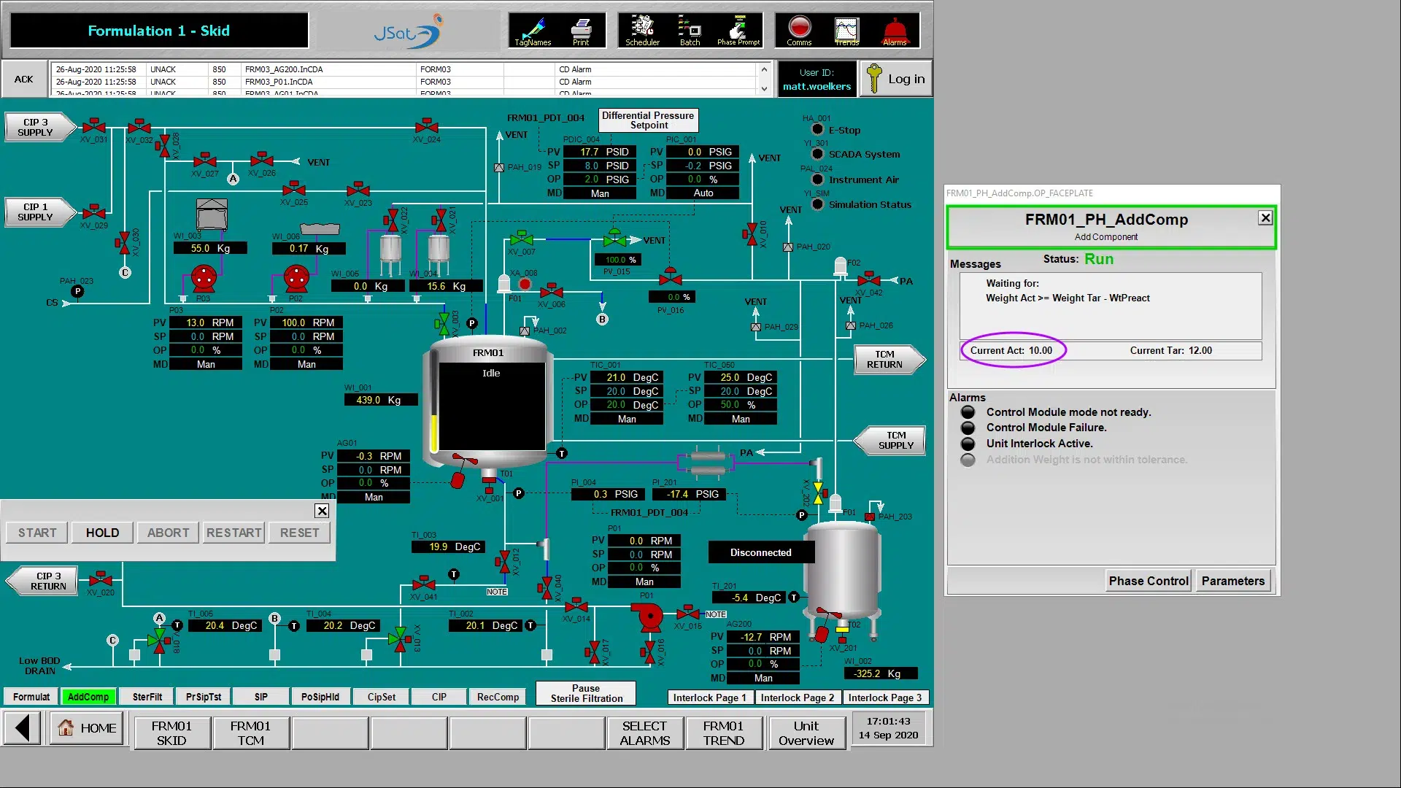Open the PrSipTst tab

click(x=204, y=697)
